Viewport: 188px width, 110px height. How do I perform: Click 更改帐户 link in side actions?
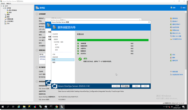pos(175,21)
